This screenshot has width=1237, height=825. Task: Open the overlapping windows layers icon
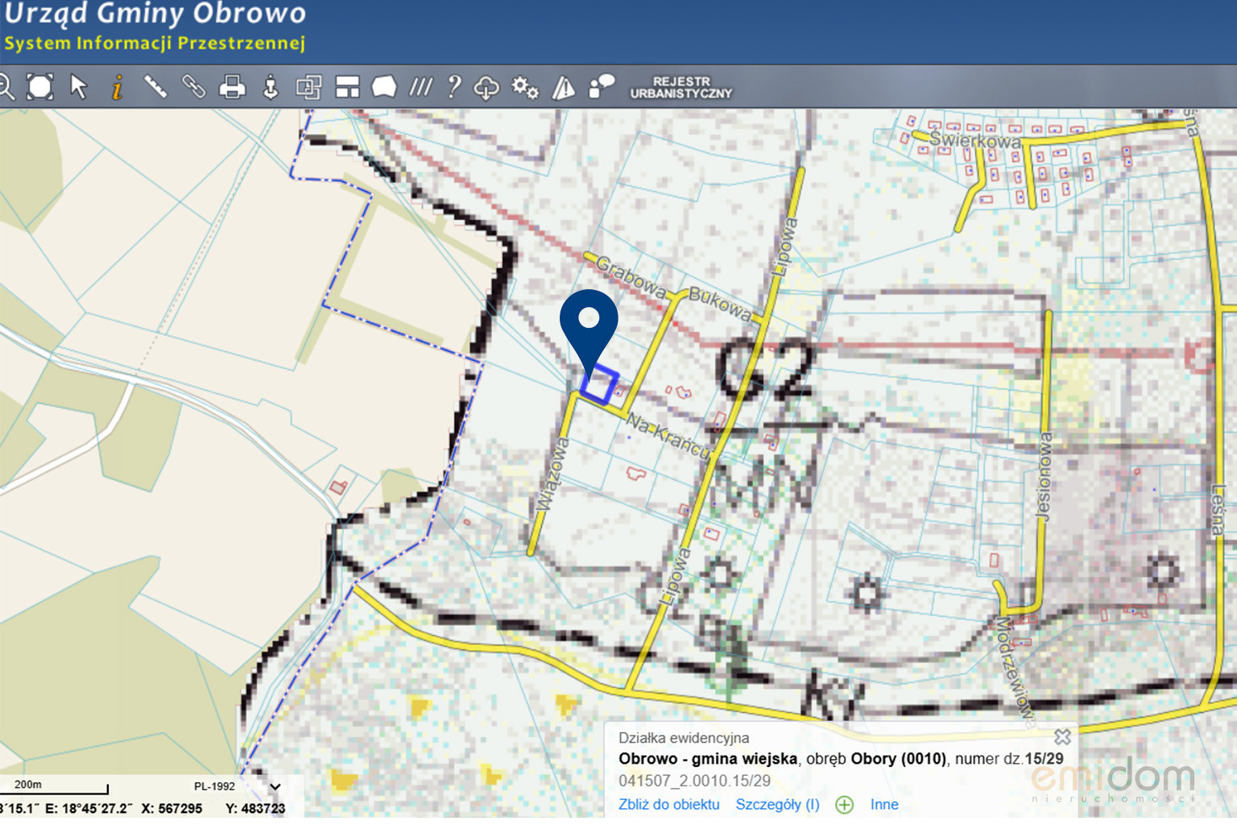click(308, 86)
